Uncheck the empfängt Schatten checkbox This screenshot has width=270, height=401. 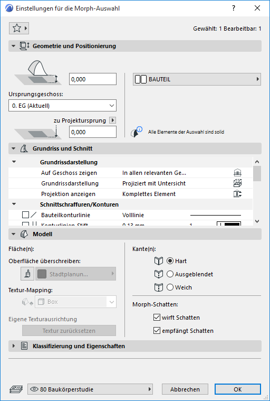(x=157, y=331)
